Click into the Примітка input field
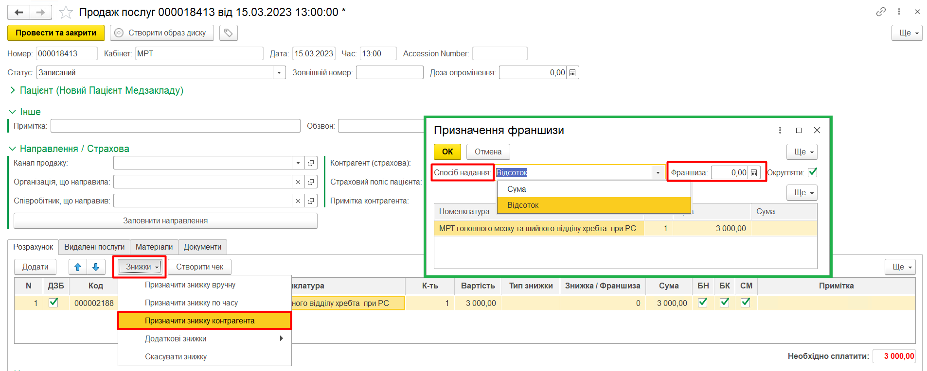The width and height of the screenshot is (927, 371). [x=175, y=126]
